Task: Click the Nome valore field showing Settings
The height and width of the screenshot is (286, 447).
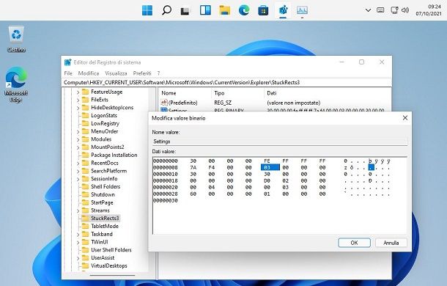Action: (280, 142)
